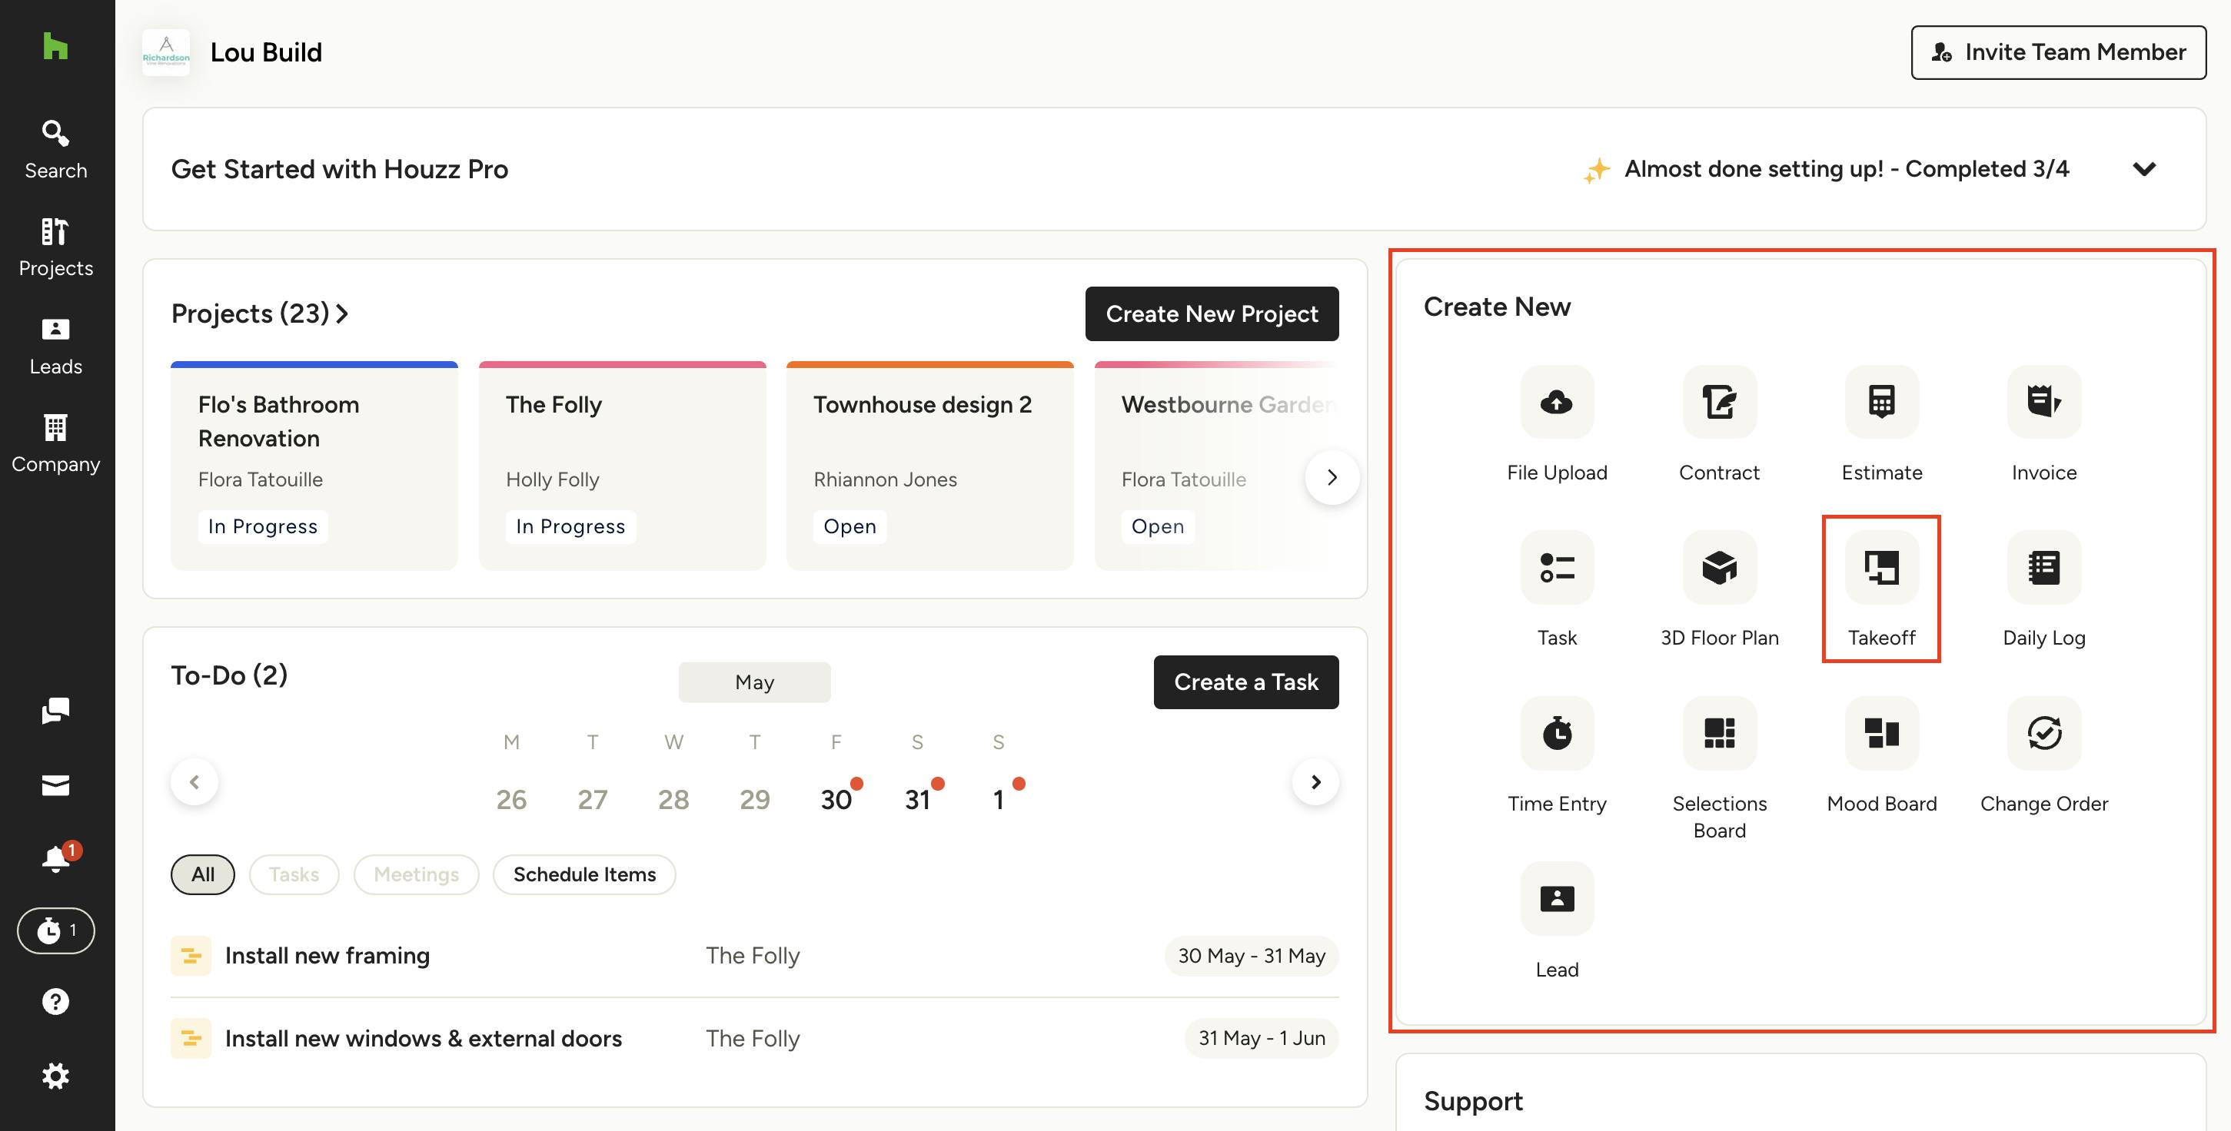Open Company in the sidebar

click(55, 443)
